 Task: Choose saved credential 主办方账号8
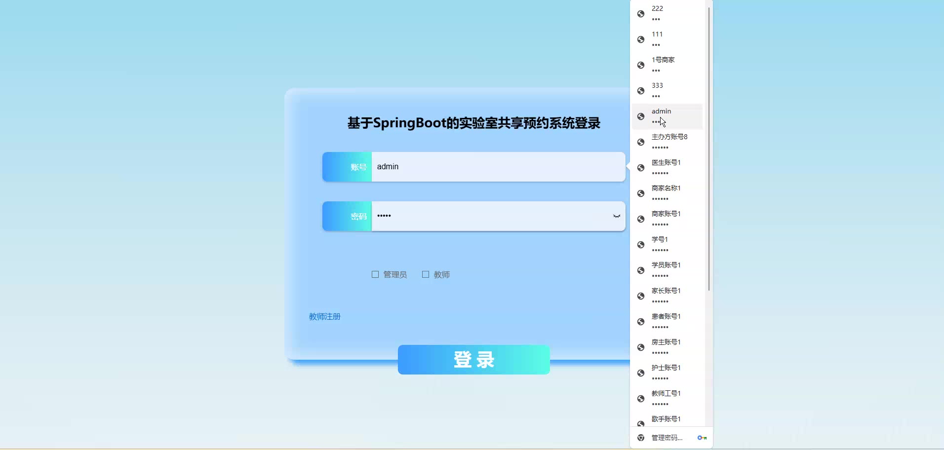[x=668, y=142]
